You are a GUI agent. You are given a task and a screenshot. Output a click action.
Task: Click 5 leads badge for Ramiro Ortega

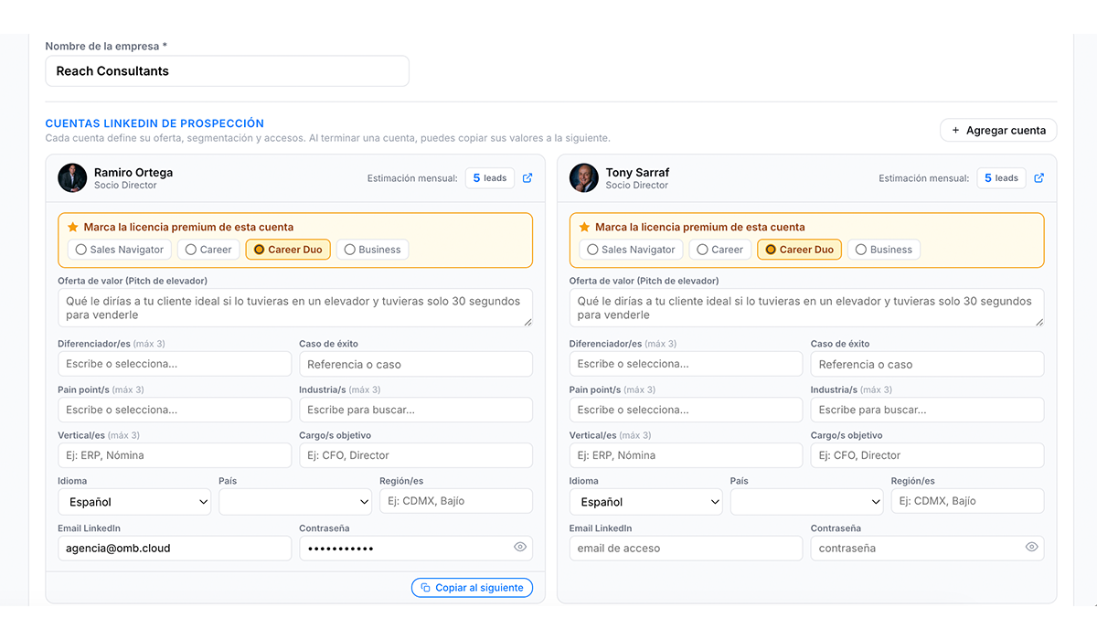(x=490, y=178)
